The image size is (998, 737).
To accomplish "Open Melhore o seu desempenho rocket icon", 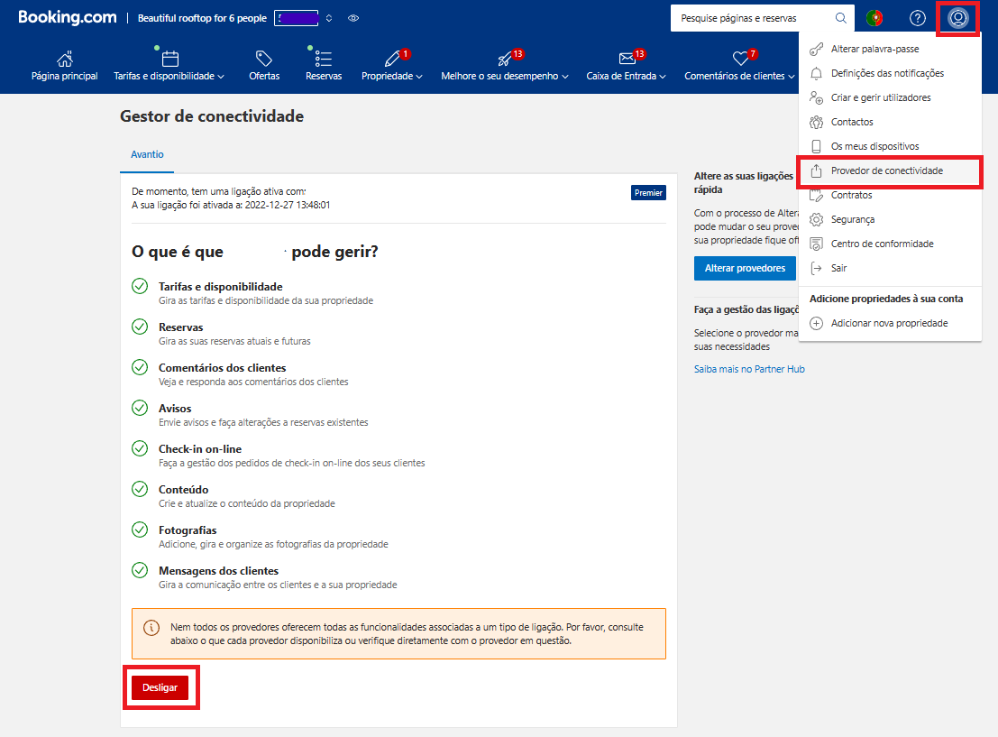I will pos(505,59).
